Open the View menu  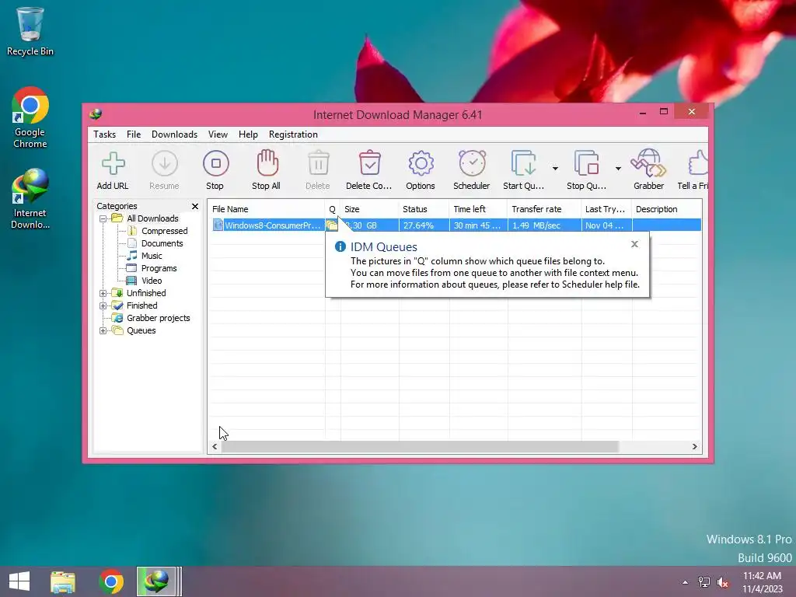218,134
